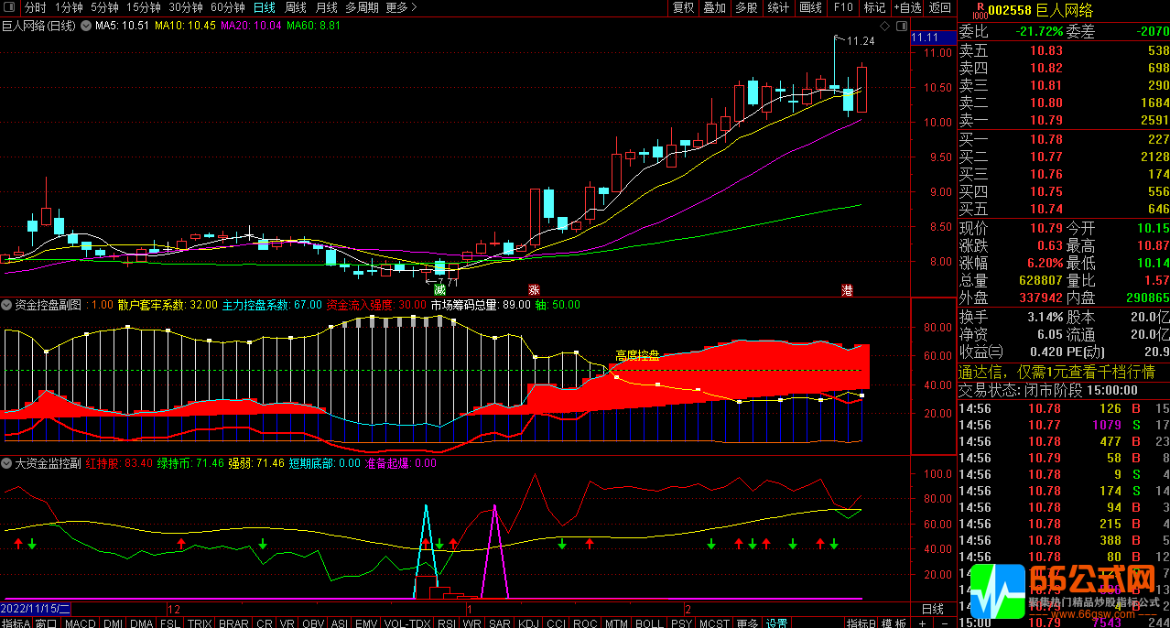Toggle the 大资金监控副 indicator circle
1170x628 pixels.
(8, 463)
